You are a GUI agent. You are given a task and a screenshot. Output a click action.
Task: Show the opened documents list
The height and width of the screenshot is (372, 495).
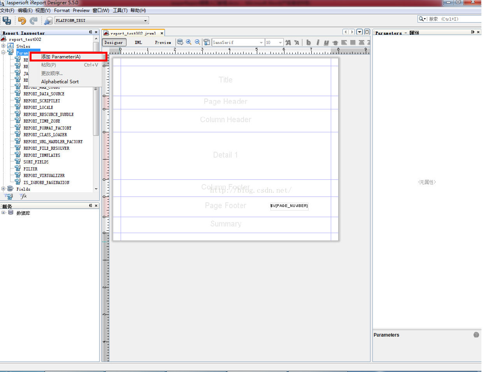coord(360,32)
